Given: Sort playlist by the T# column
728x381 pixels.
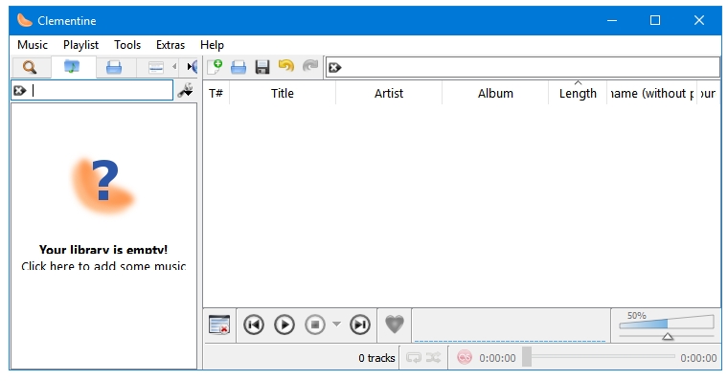Looking at the screenshot, I should click(216, 93).
